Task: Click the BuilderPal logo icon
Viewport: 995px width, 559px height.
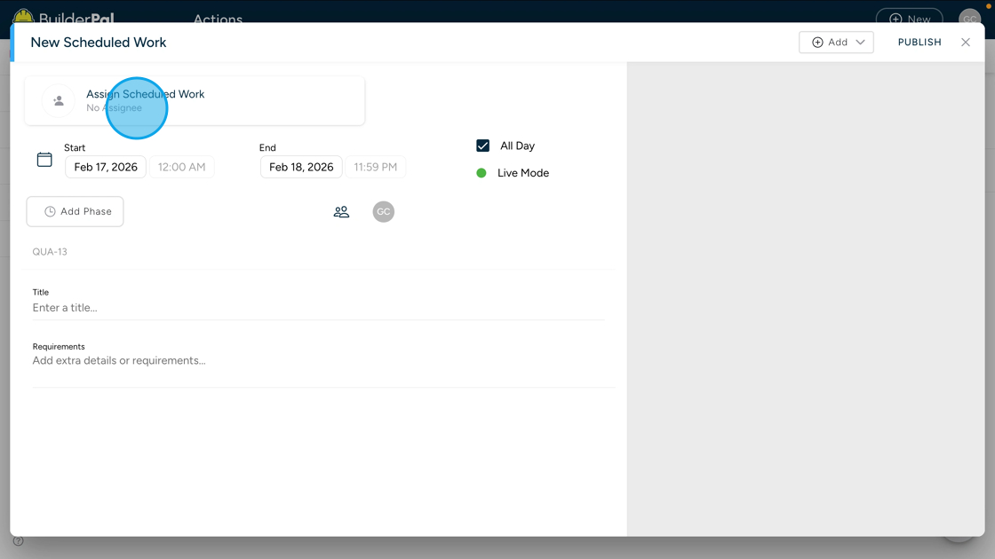Action: point(20,16)
